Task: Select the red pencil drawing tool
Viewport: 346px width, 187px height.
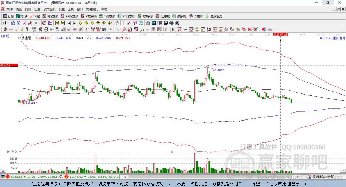Action: pyautogui.click(x=5, y=29)
